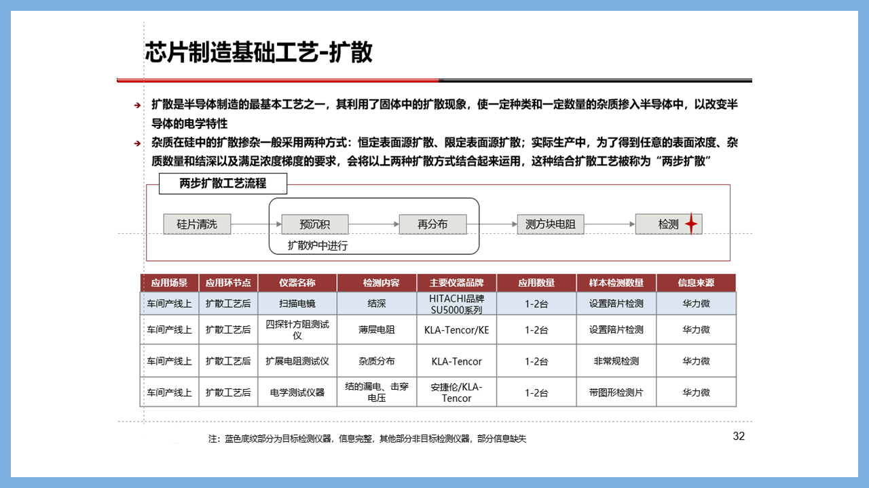
Task: Select the HITACHI品牌 SU5000系列 cell
Action: pos(456,304)
